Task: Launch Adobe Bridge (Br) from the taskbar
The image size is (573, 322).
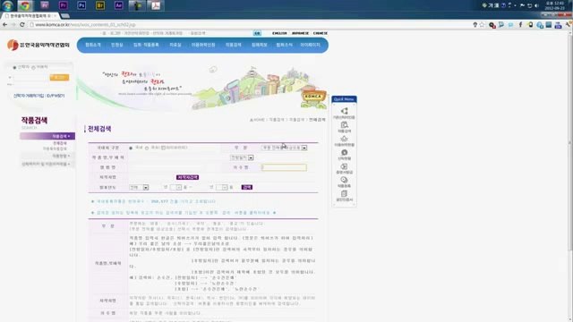Action: click(99, 5)
